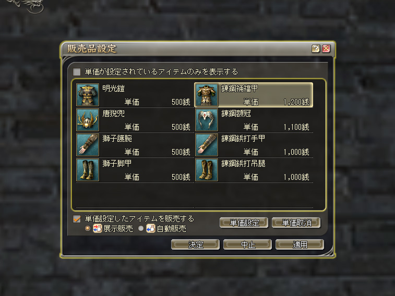Select the 錬鋼鋲打手甲 glove icon
The width and height of the screenshot is (395, 296).
[x=207, y=145]
